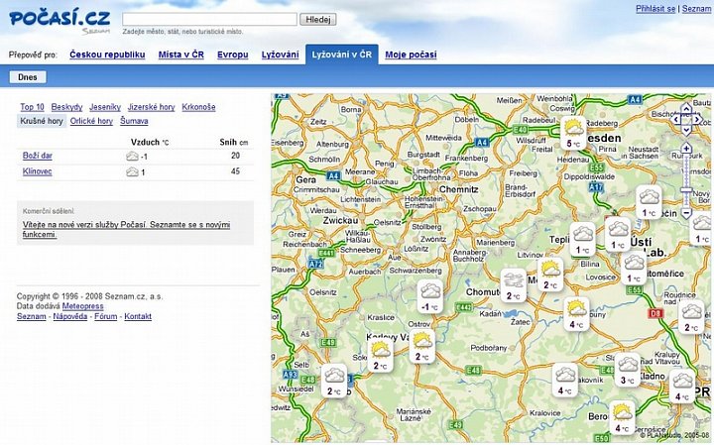The width and height of the screenshot is (714, 445).
Task: Click the Dresden 5 °C weather marker
Action: 573,133
